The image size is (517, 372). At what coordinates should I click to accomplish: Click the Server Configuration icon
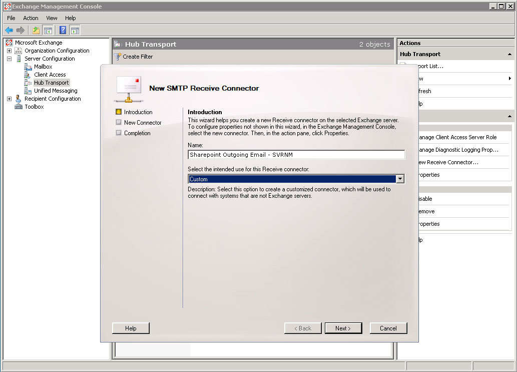[x=19, y=59]
